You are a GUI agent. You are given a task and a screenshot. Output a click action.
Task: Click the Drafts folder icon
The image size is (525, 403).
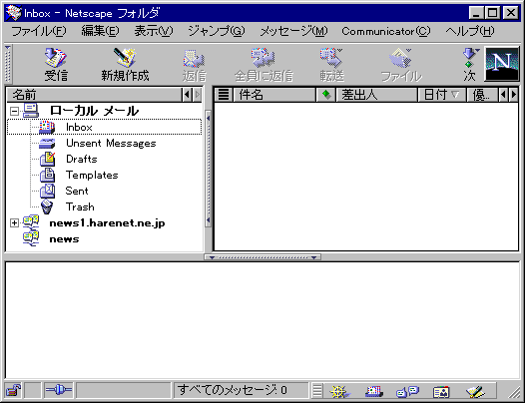point(48,159)
